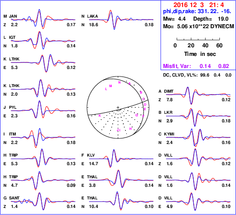
Task: Click the LAKA station label
Action: coord(93,16)
